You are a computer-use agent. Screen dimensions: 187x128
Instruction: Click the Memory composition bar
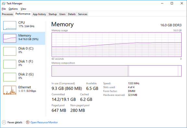tap(117, 71)
